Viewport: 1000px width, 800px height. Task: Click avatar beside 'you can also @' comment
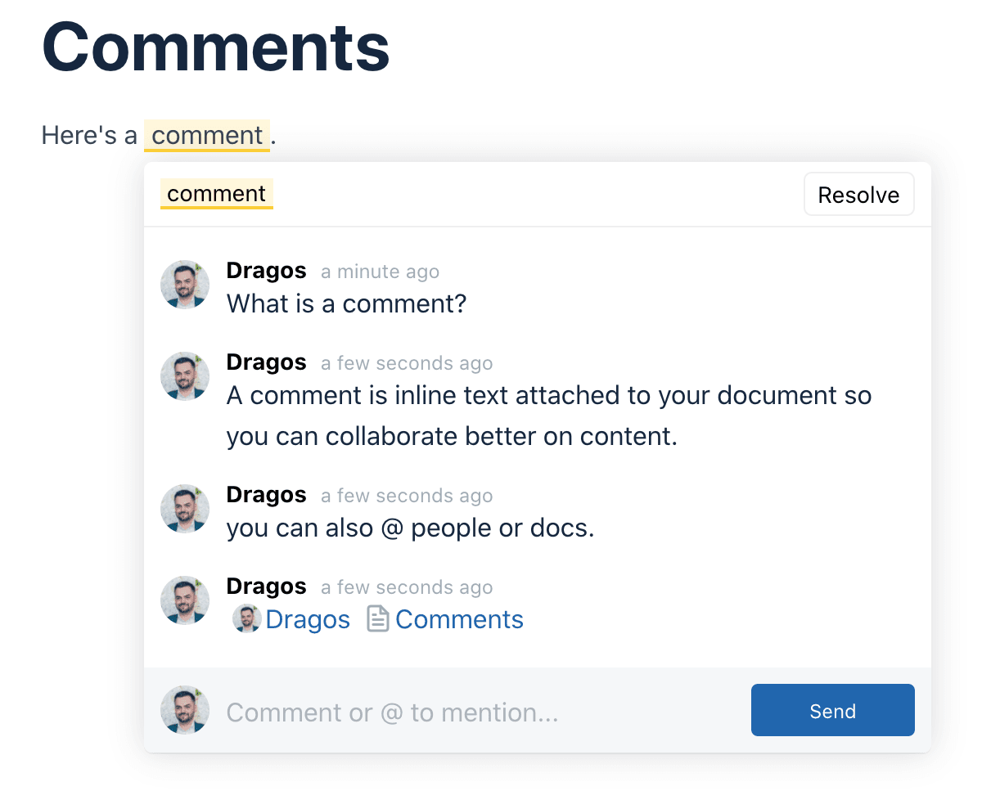pos(185,509)
